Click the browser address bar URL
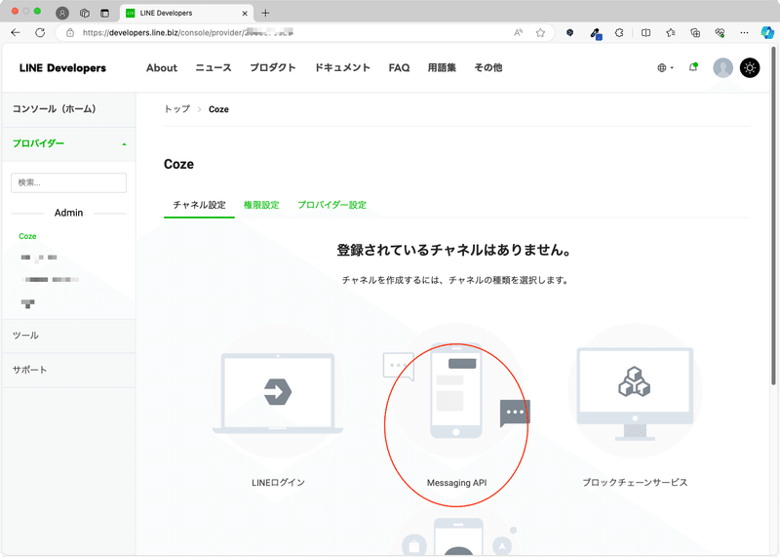 coord(188,33)
